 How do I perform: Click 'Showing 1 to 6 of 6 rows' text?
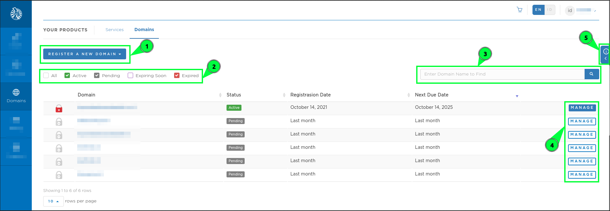point(67,190)
